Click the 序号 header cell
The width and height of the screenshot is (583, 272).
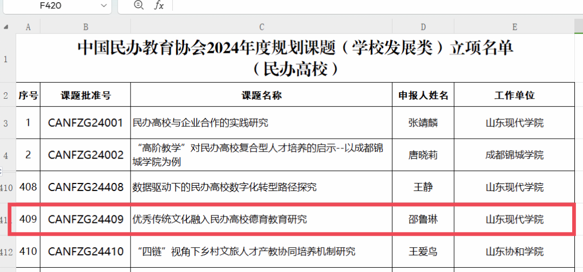[28, 95]
